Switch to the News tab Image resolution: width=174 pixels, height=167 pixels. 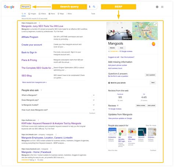52,14
